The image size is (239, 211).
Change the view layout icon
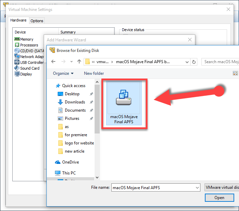235,73
